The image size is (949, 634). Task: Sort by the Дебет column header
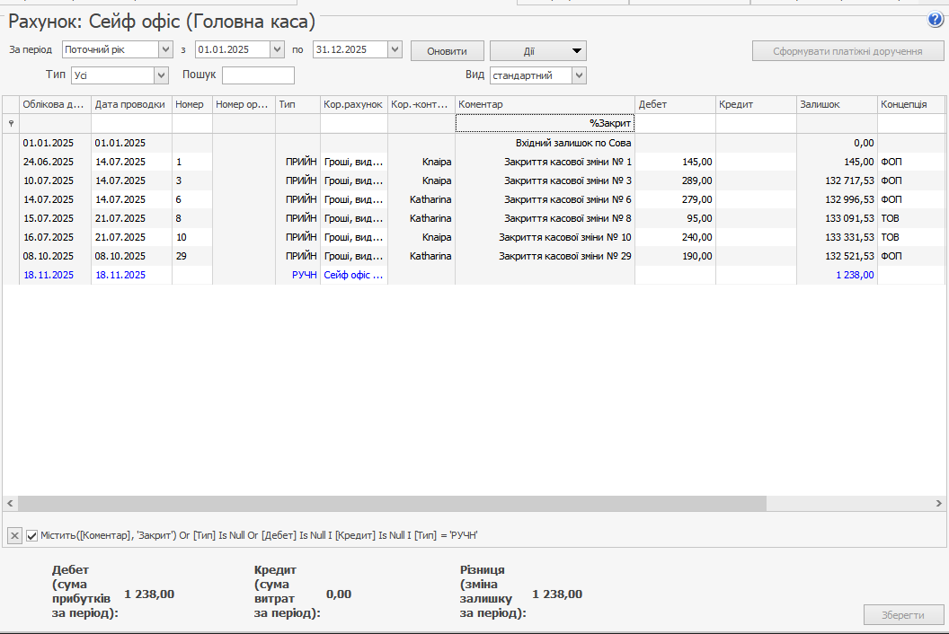pyautogui.click(x=674, y=105)
